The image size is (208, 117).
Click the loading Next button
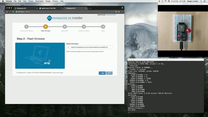tap(109, 73)
